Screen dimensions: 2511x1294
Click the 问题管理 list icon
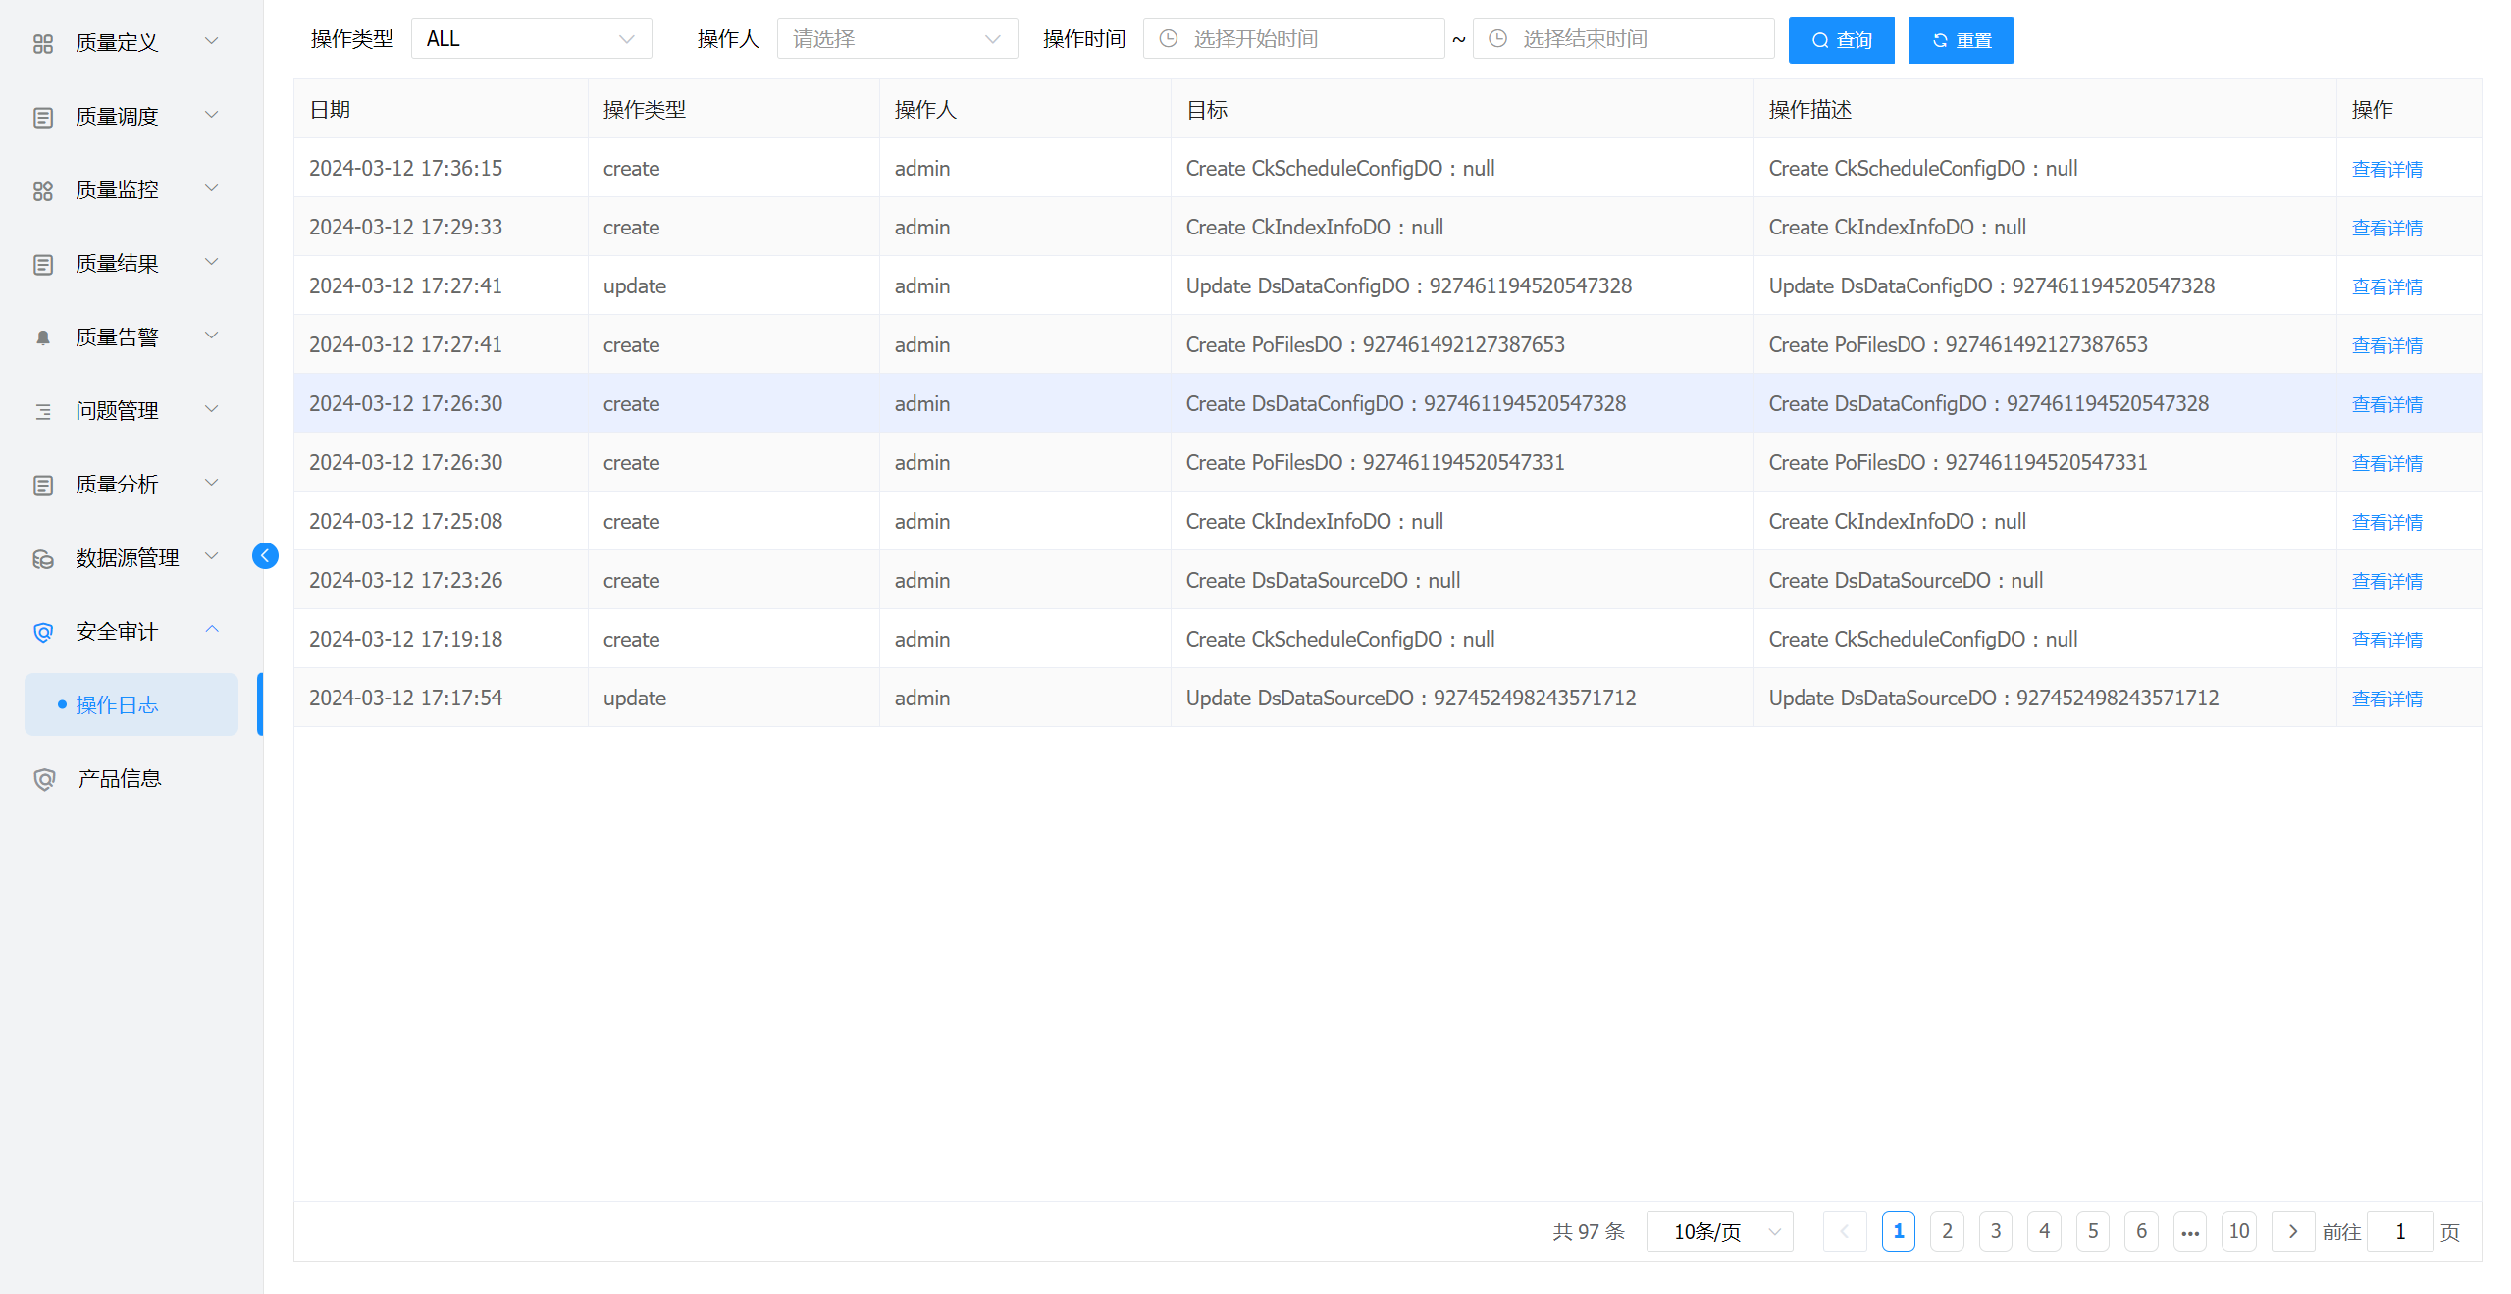point(43,411)
